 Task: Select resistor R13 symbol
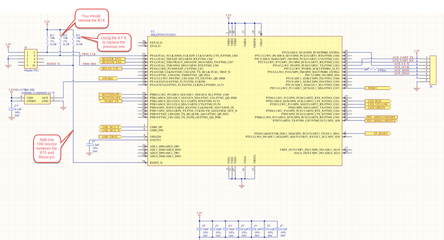(x=47, y=41)
